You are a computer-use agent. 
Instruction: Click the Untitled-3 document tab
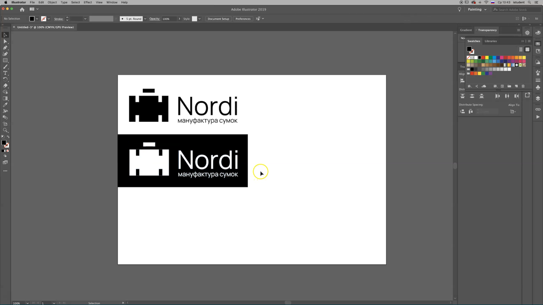(45, 27)
